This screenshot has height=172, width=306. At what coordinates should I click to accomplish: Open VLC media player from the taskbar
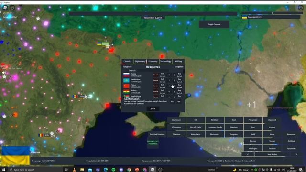click(75, 170)
